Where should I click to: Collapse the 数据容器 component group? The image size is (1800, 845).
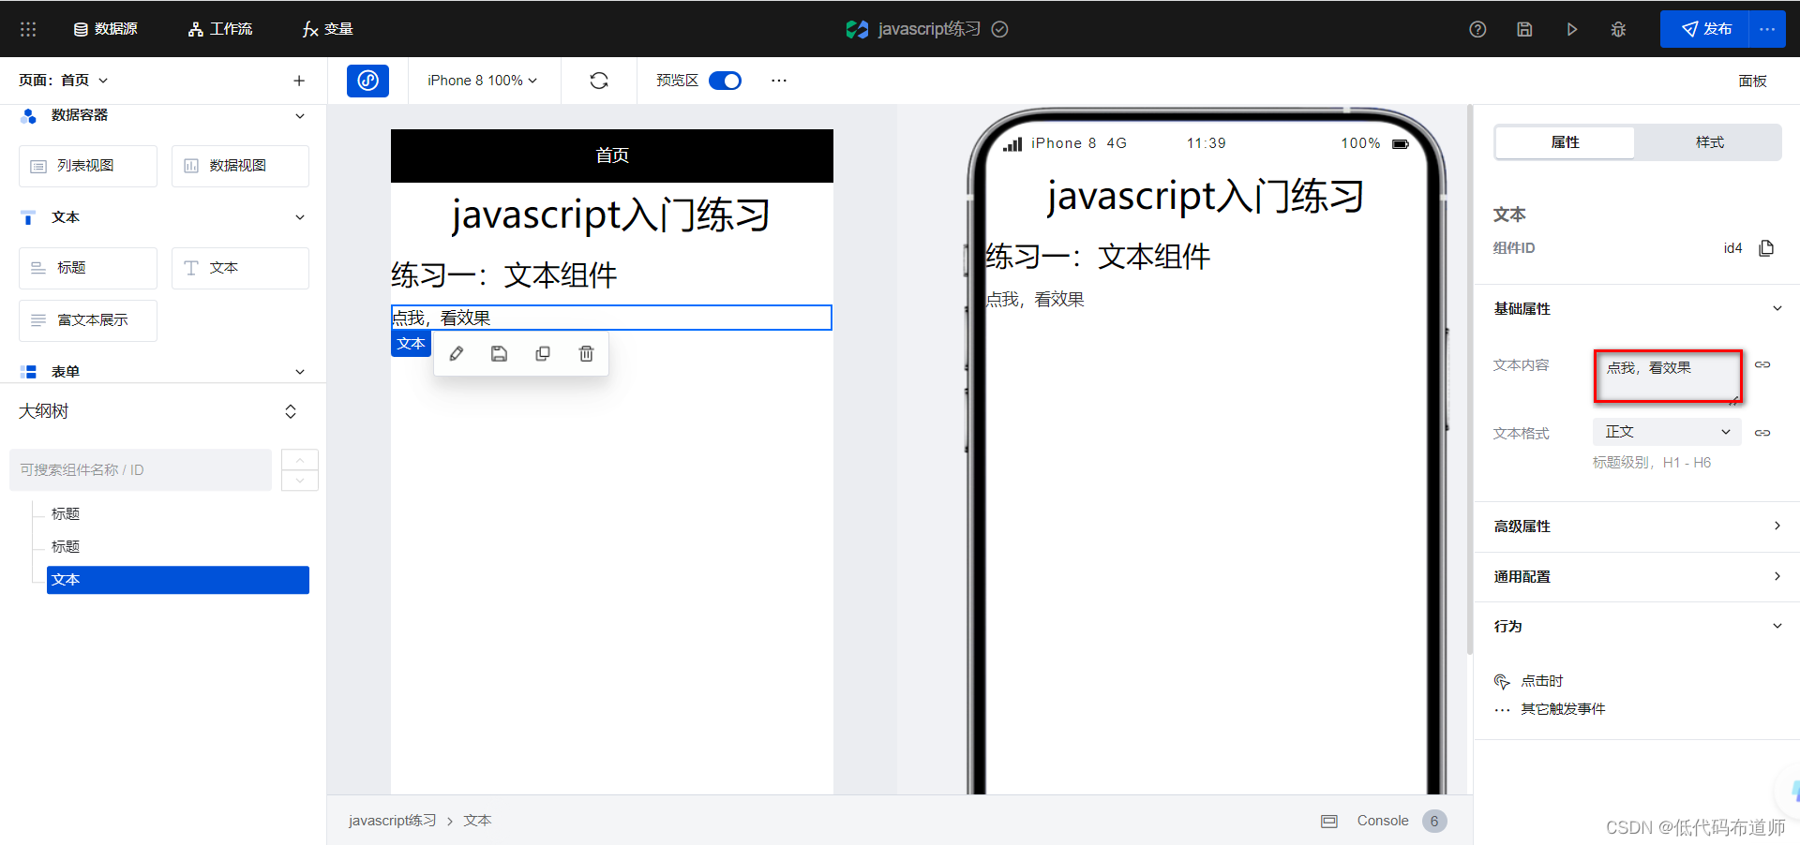300,116
